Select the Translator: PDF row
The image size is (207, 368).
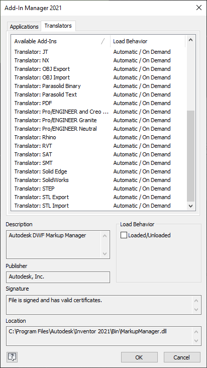[x=98, y=103]
